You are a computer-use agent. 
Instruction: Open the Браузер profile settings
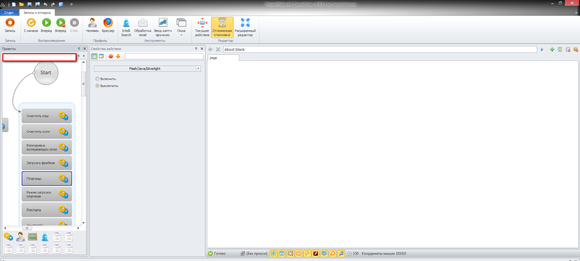click(x=108, y=25)
